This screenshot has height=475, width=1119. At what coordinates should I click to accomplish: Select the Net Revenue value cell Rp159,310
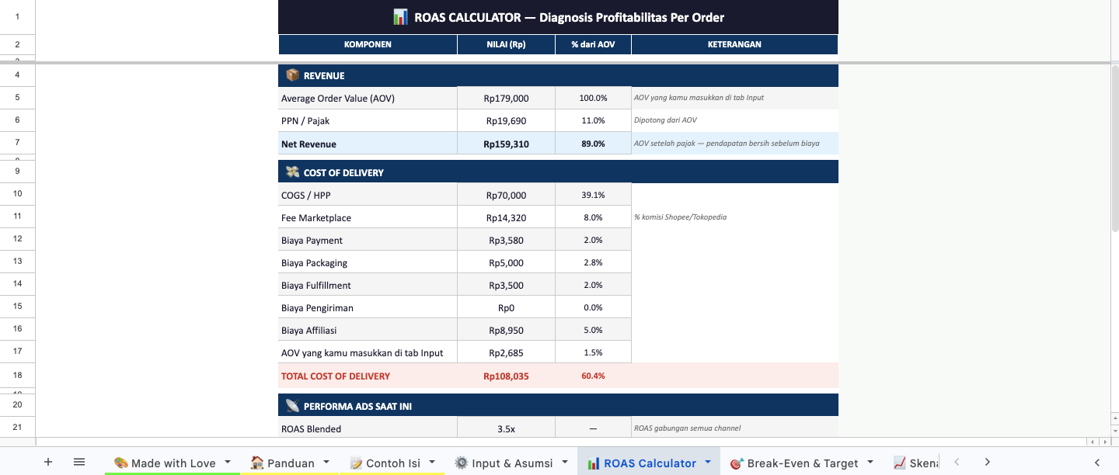click(x=506, y=144)
